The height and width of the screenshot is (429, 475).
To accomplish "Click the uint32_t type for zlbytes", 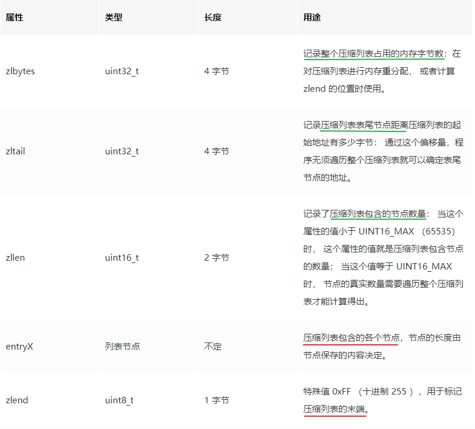I will point(121,71).
